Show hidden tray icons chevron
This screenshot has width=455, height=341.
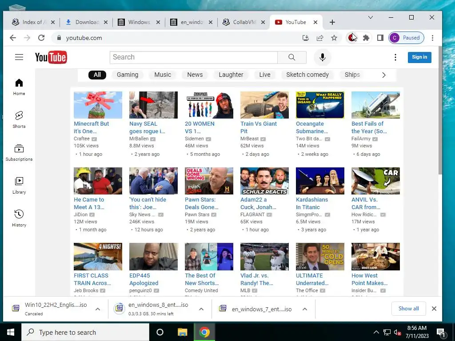tap(376, 332)
